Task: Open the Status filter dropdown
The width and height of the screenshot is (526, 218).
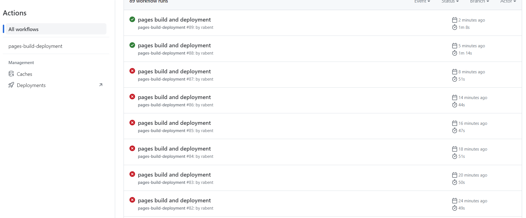Action: click(x=450, y=1)
